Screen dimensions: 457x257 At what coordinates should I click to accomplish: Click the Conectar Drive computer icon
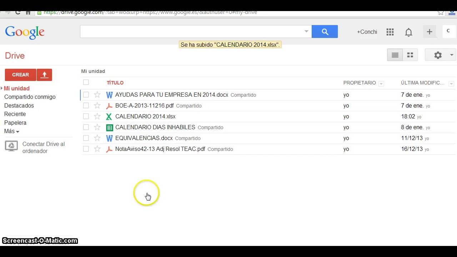[11, 146]
